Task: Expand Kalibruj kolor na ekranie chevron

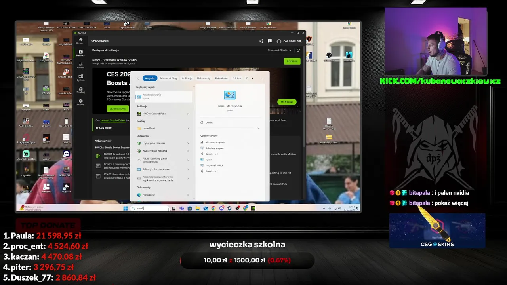Action: pyautogui.click(x=188, y=169)
